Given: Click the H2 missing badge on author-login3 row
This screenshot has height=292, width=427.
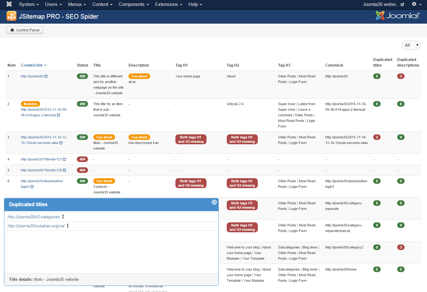Looking at the screenshot, I should 242,183.
